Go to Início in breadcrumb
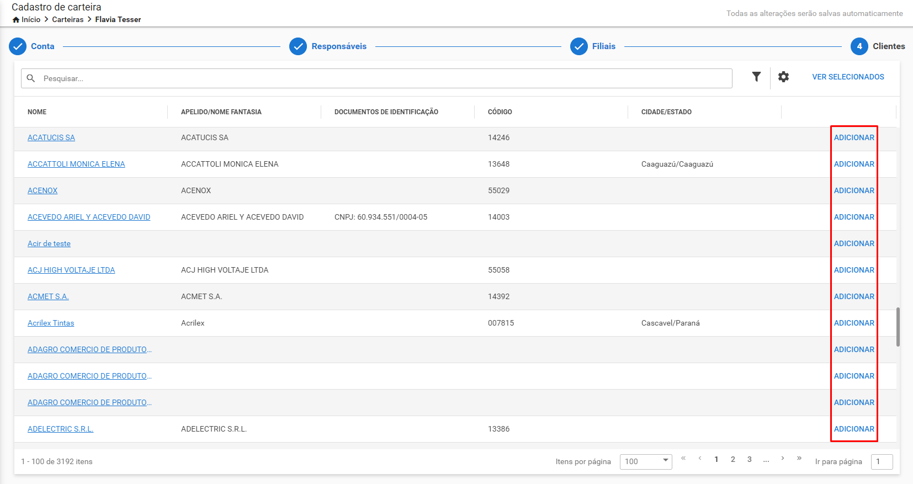Viewport: 913px width, 484px height. coord(31,19)
